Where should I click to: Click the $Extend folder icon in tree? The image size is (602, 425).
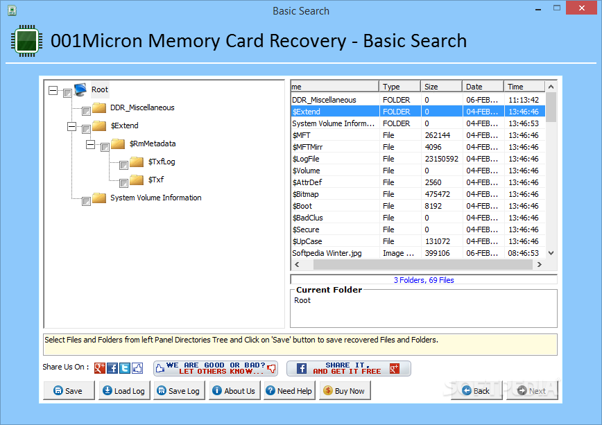tap(99, 125)
